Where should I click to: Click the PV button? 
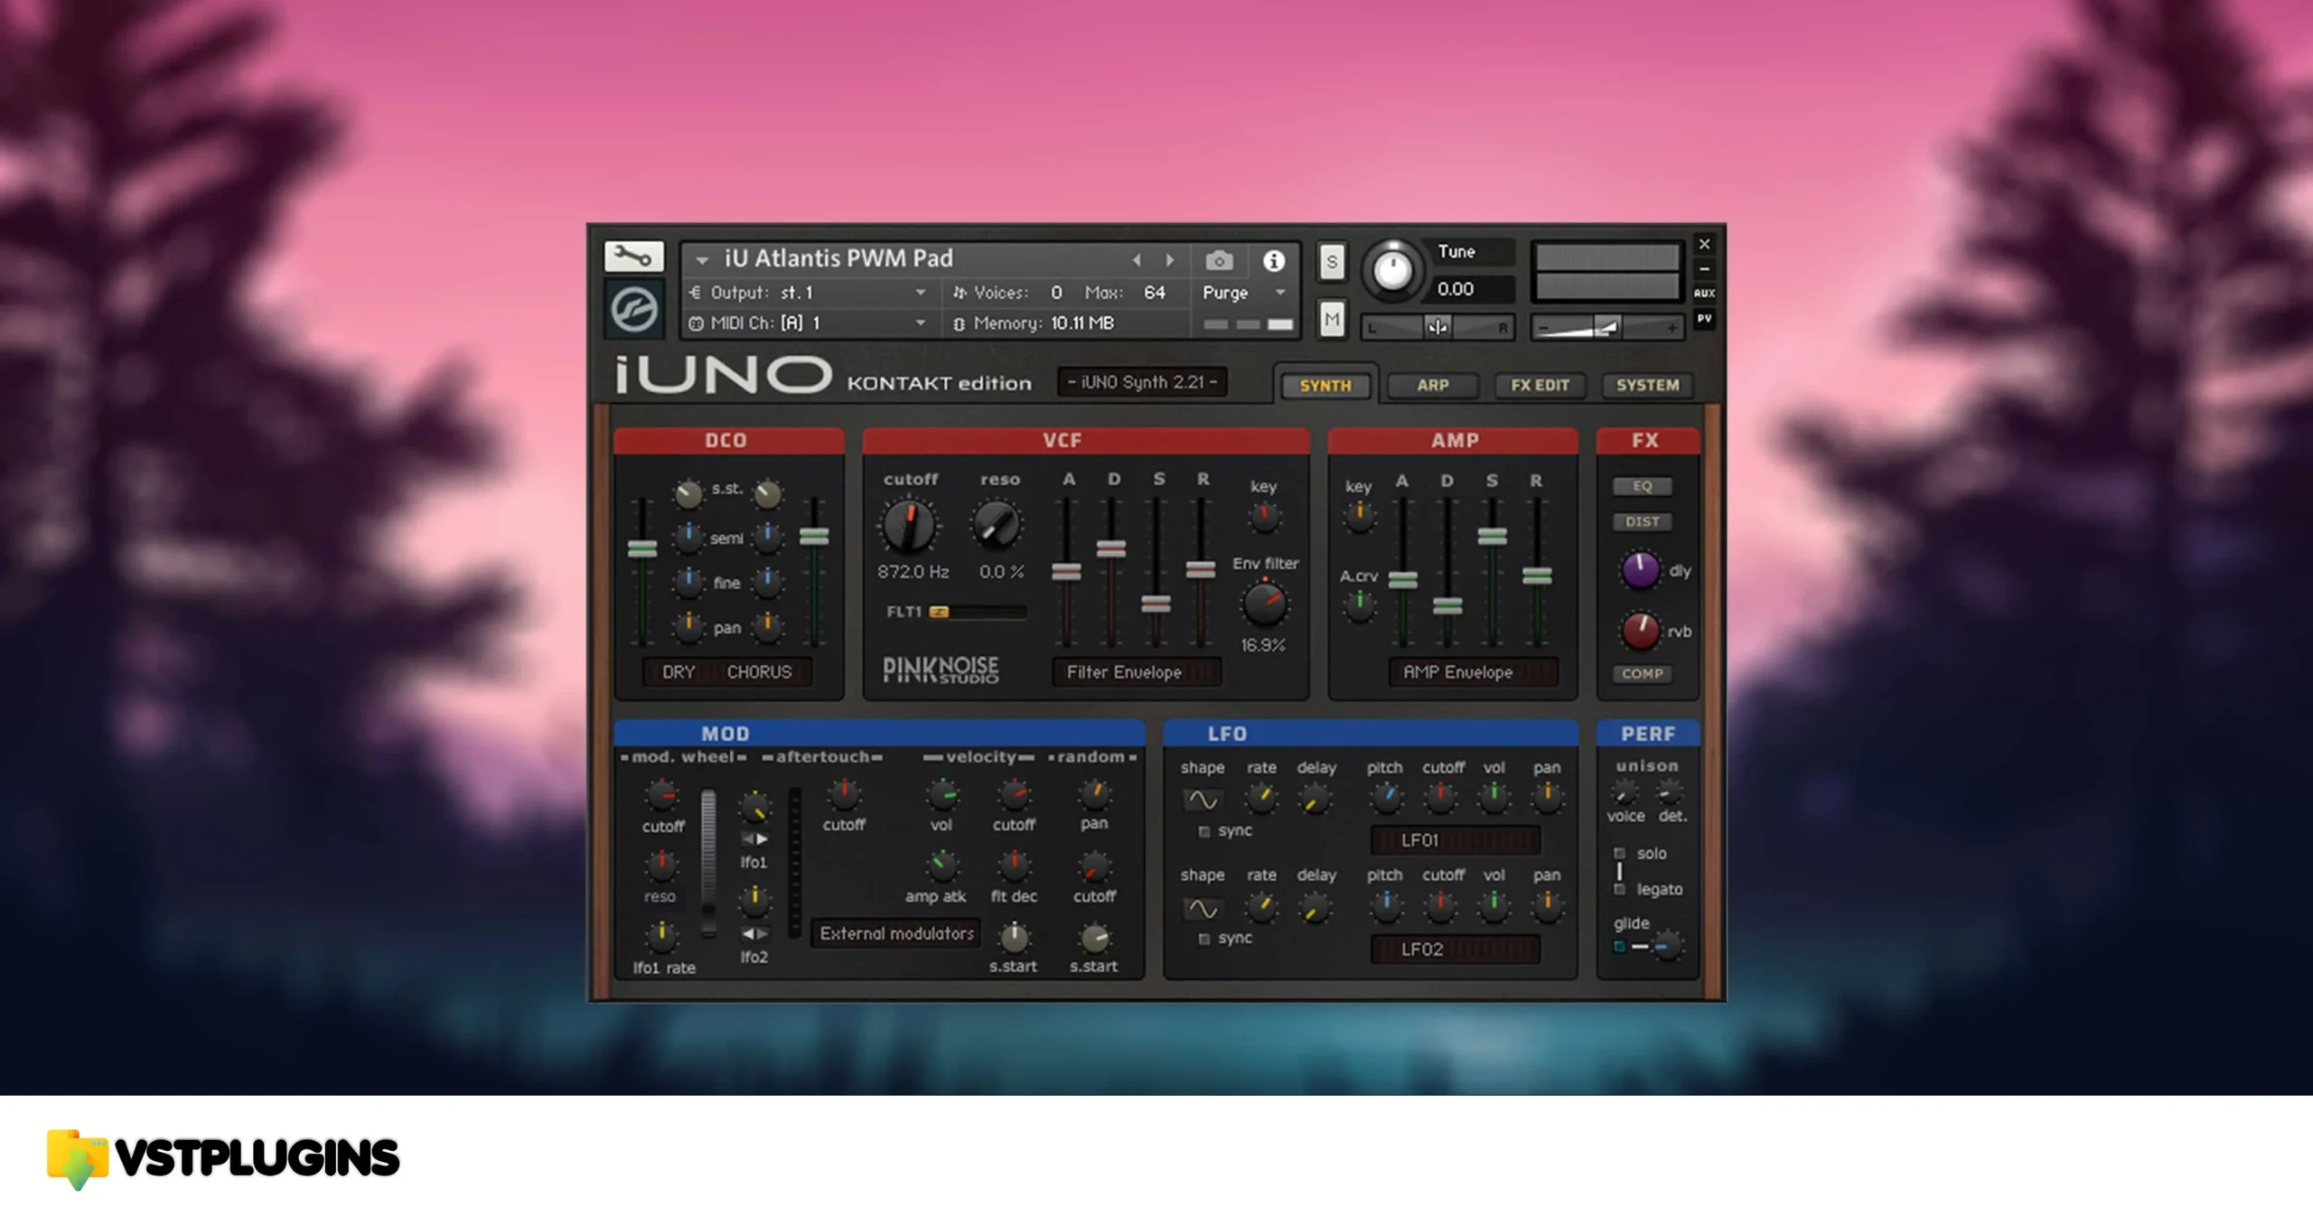pos(1704,318)
